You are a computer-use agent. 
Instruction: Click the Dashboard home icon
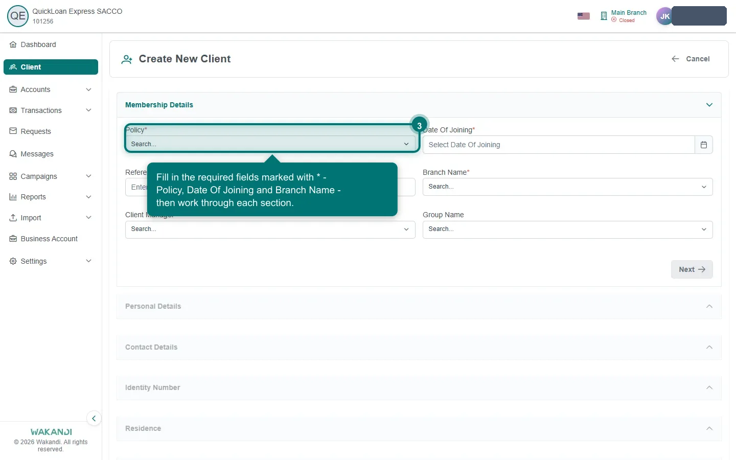(13, 44)
